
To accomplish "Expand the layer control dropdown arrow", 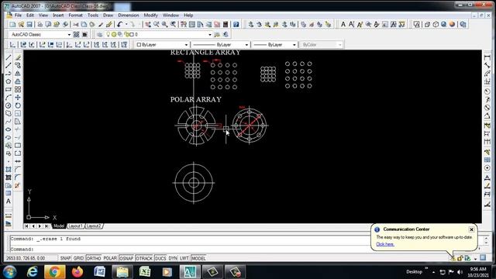I will coord(209,34).
